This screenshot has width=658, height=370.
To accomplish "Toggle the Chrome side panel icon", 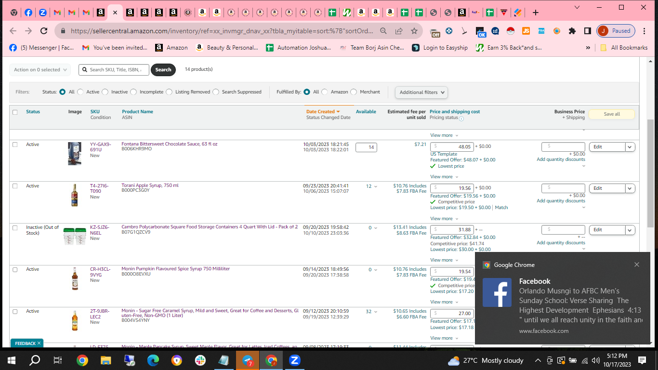I will 588,31.
